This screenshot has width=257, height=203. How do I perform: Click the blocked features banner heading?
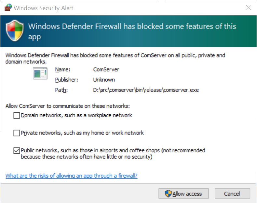132,31
